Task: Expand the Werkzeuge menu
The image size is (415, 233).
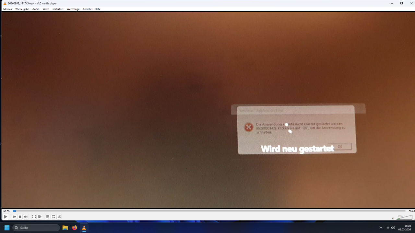Action: [73, 9]
